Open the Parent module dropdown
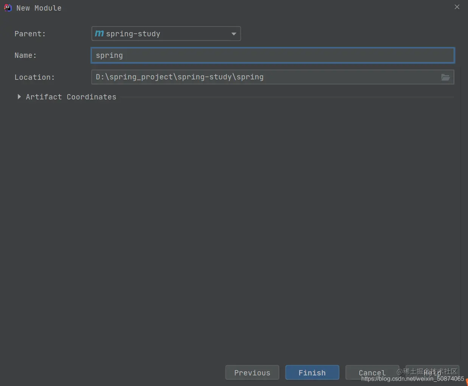The height and width of the screenshot is (386, 468). 166,34
